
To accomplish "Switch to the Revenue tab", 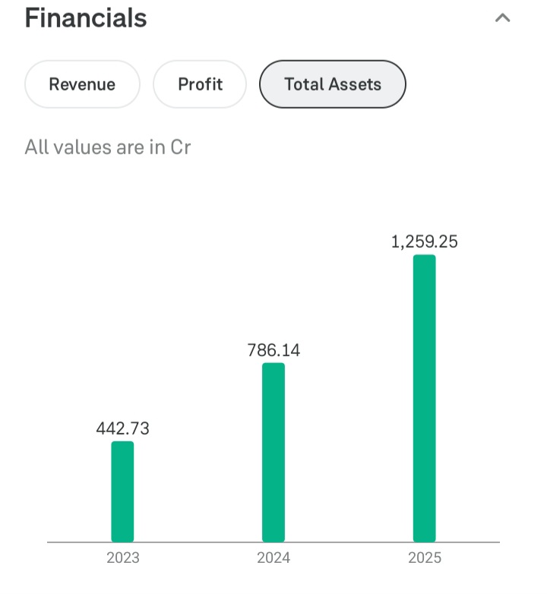I will tap(82, 84).
